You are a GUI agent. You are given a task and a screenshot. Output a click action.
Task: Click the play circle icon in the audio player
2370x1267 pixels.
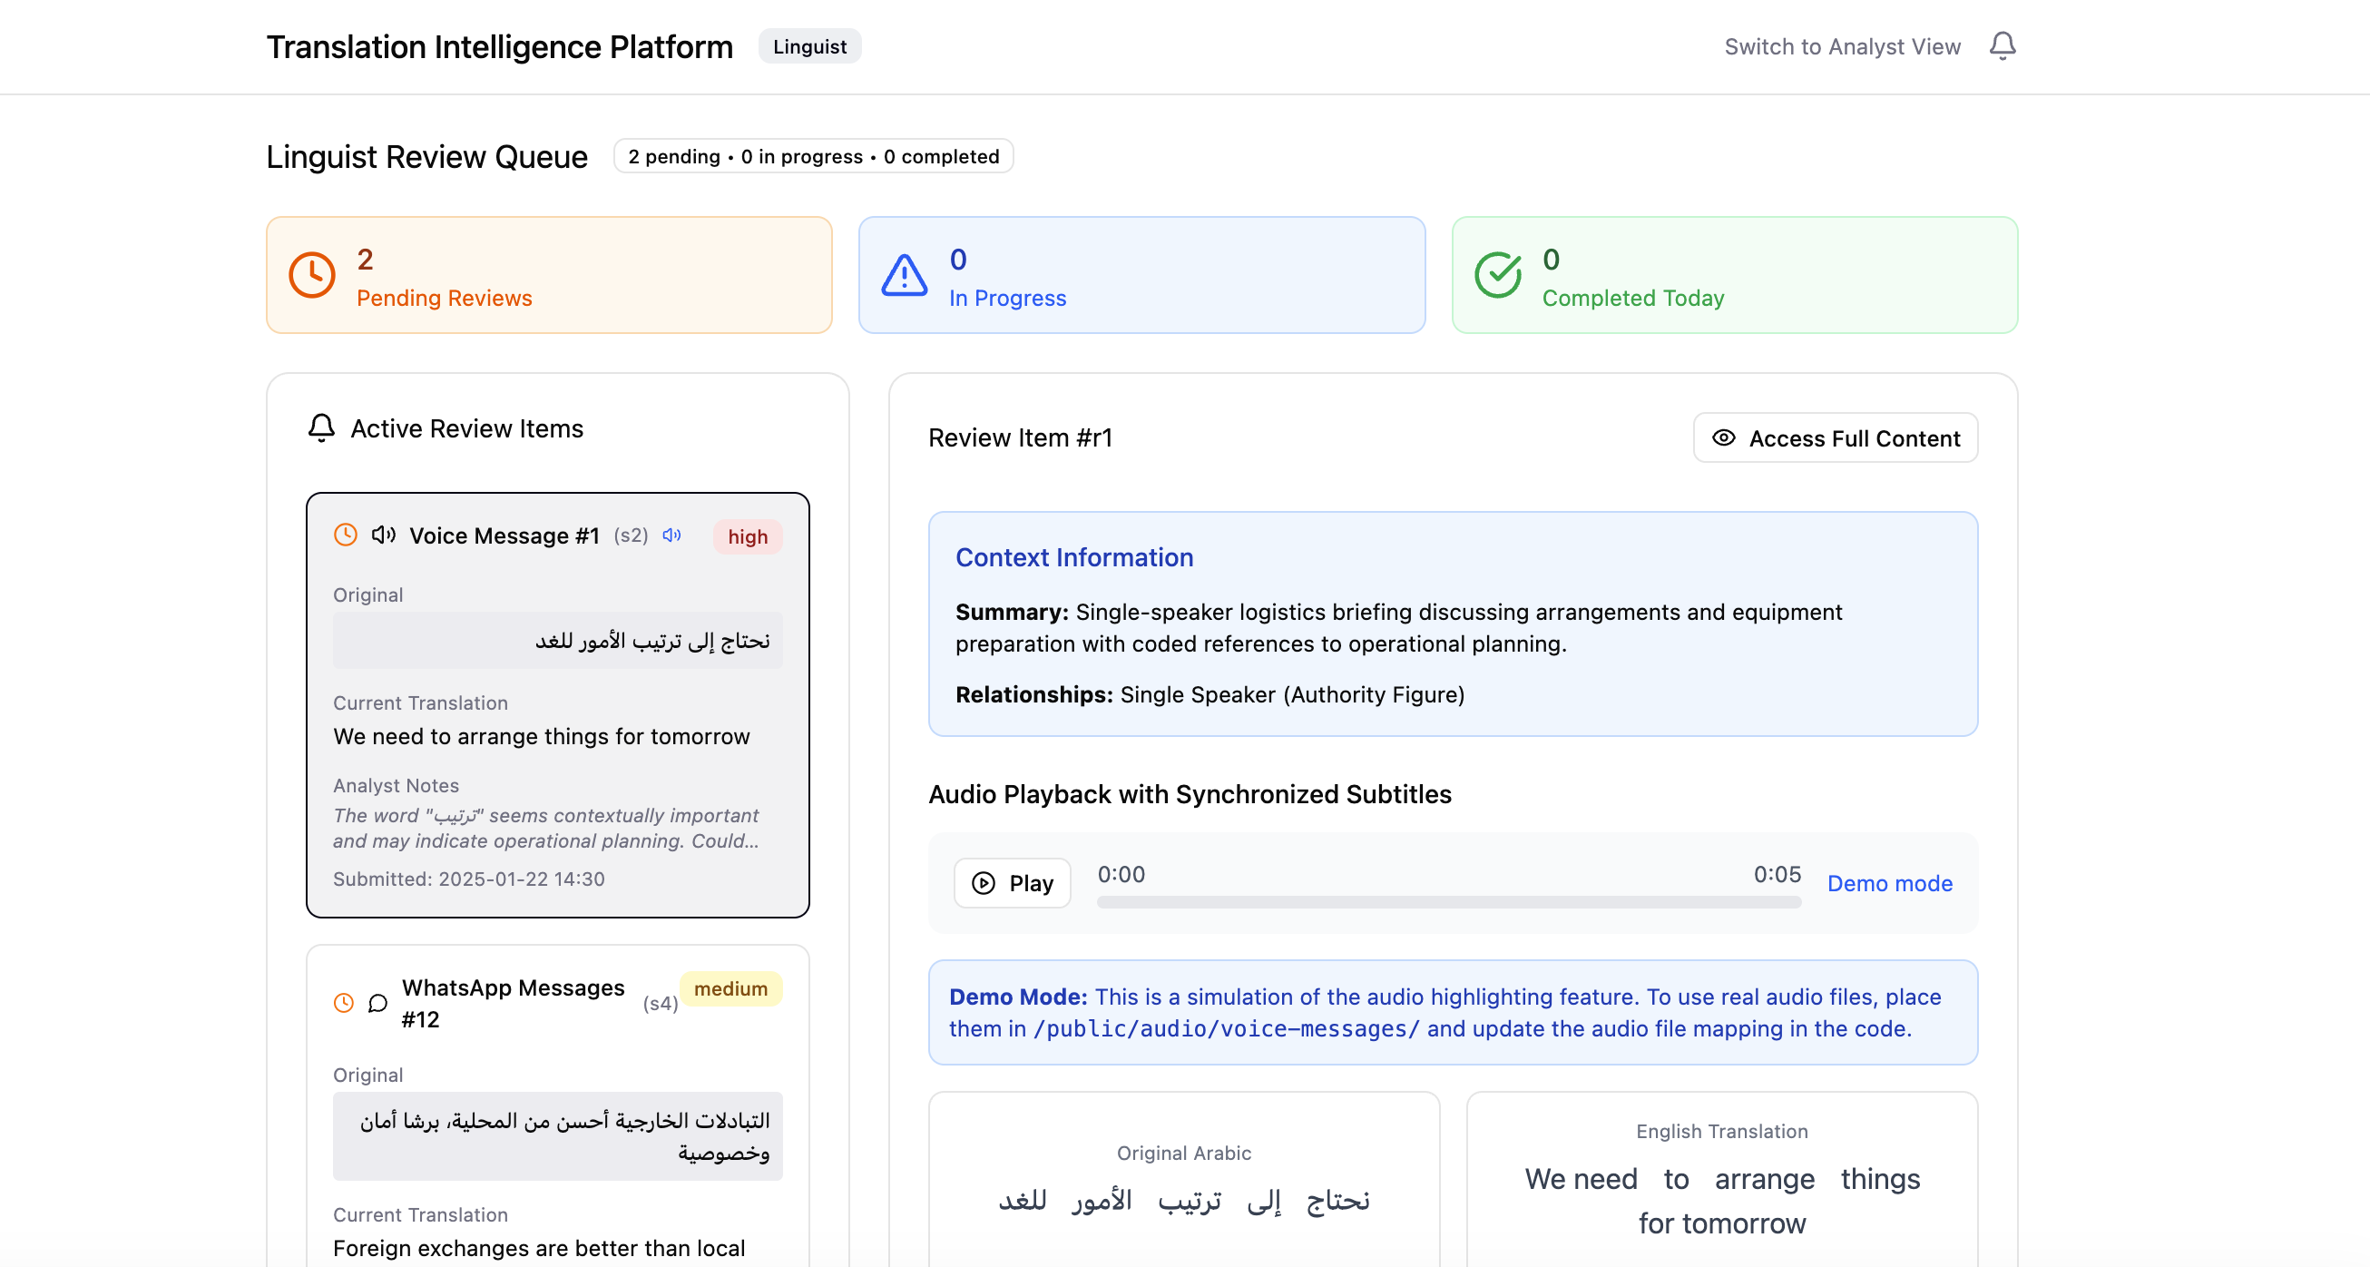click(984, 883)
